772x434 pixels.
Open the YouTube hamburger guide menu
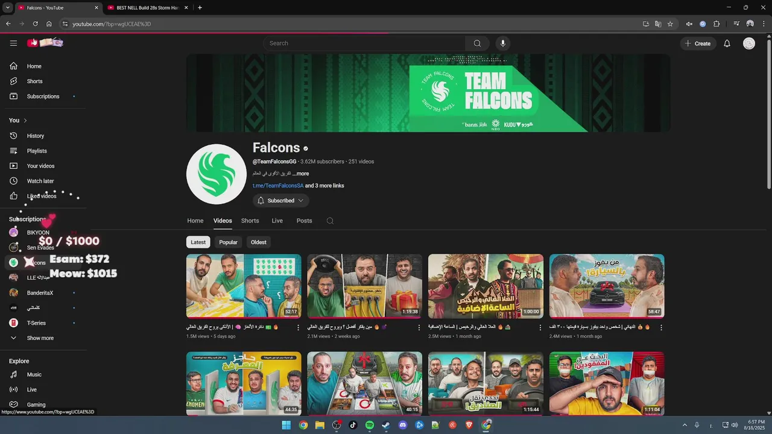coord(13,43)
